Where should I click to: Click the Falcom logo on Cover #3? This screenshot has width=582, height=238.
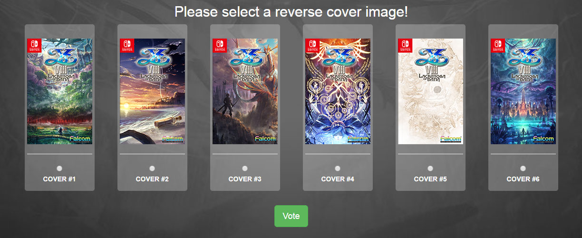[265, 139]
